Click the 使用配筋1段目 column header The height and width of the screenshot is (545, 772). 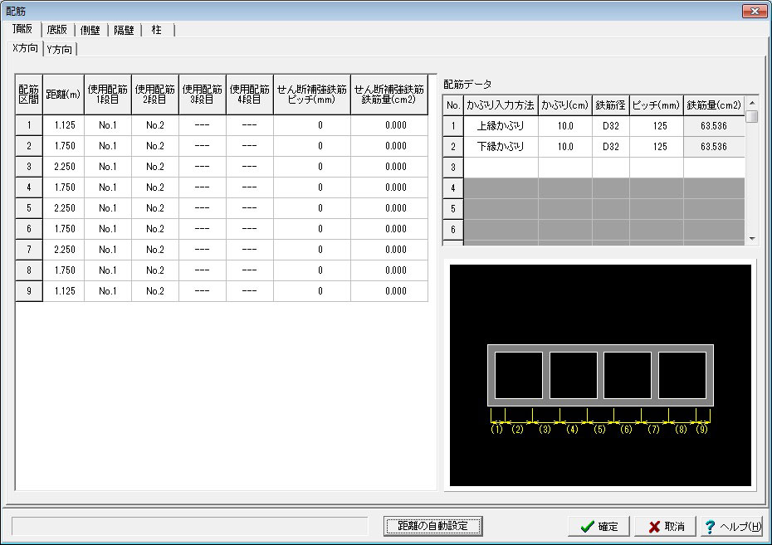point(108,95)
